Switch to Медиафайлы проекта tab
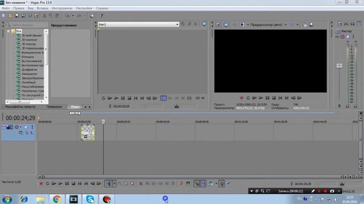Image resolution: width=364 pixels, height=204 pixels. pyautogui.click(x=20, y=107)
